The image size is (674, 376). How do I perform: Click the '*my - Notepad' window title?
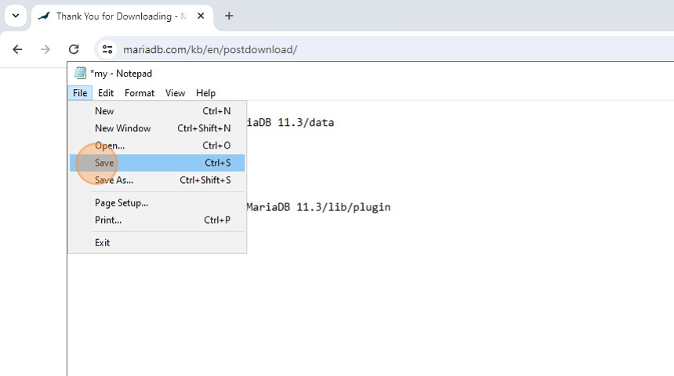pyautogui.click(x=121, y=73)
